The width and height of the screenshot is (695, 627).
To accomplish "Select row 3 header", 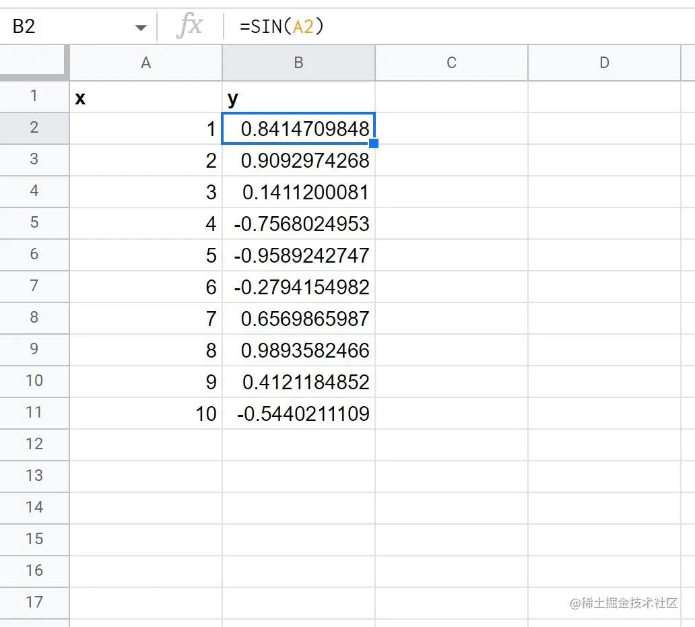I will (34, 160).
